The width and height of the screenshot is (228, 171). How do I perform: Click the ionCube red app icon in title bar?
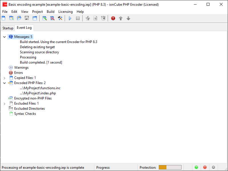(5, 4)
